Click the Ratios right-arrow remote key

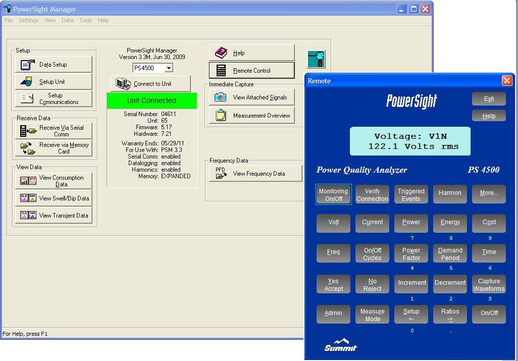tap(450, 314)
